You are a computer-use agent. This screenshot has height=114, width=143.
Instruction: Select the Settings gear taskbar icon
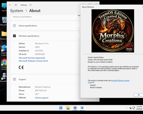click(75, 108)
